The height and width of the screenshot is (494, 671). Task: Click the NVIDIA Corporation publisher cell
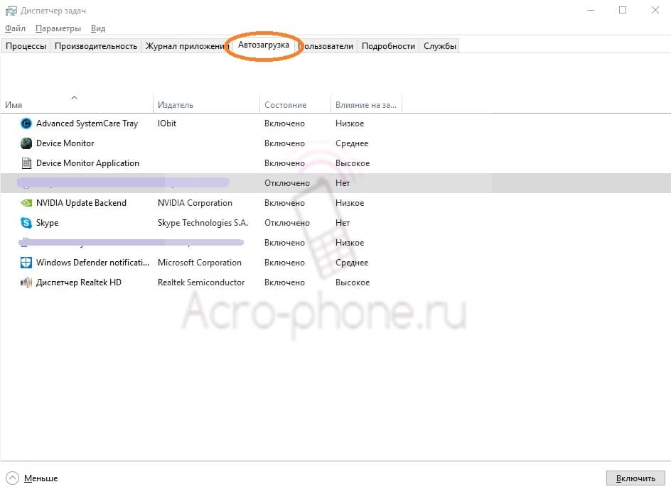[195, 203]
